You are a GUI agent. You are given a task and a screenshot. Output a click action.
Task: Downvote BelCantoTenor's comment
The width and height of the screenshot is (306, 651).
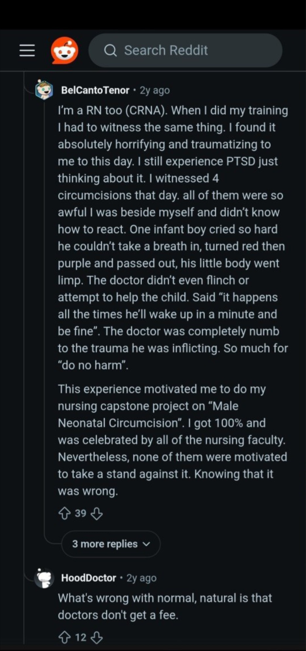97,513
